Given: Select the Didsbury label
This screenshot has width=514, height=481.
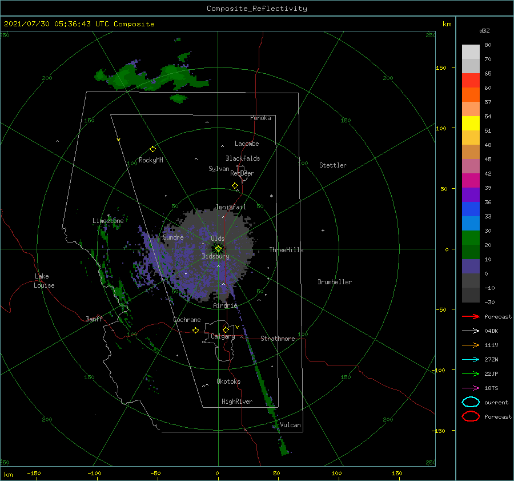Looking at the screenshot, I should 215,256.
